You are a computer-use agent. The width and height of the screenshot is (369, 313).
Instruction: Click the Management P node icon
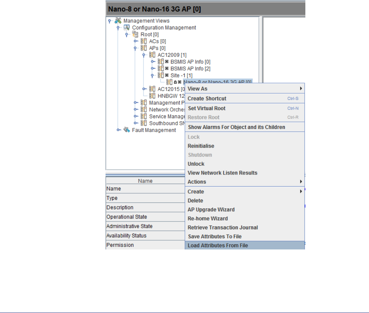[x=144, y=102]
